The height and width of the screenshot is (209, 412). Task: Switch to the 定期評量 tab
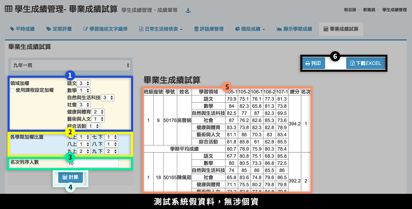point(59,29)
